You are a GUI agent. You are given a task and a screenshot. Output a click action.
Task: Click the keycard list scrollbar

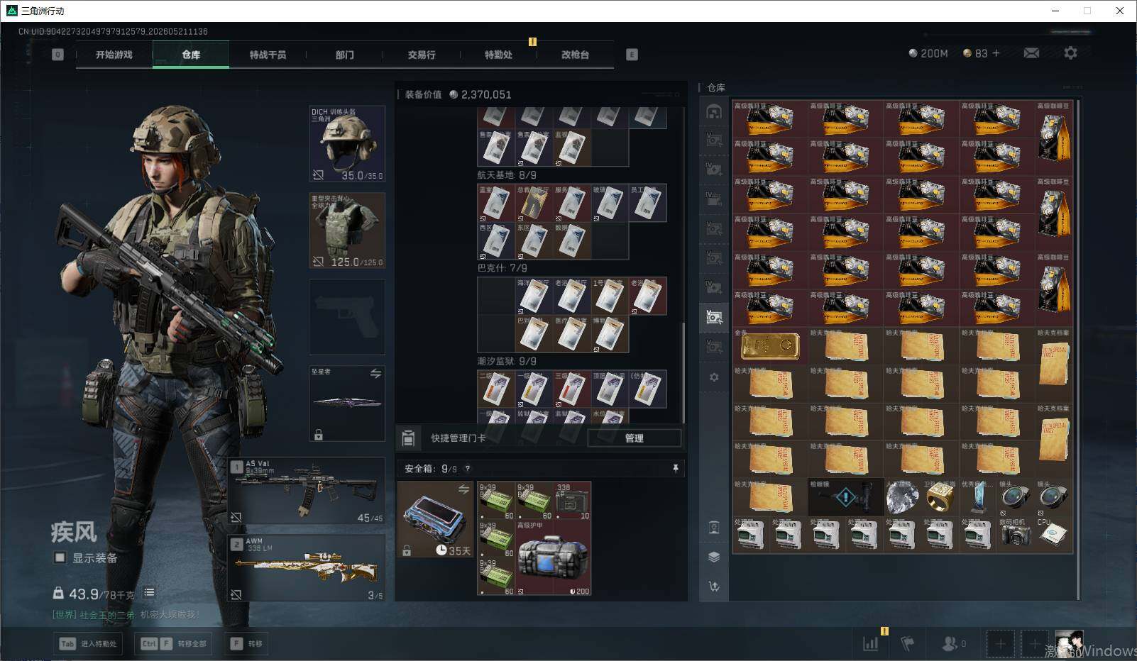(684, 372)
